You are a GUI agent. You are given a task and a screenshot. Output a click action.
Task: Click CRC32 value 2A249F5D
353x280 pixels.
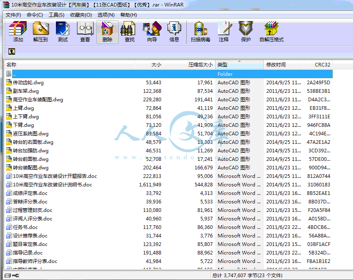(318, 82)
